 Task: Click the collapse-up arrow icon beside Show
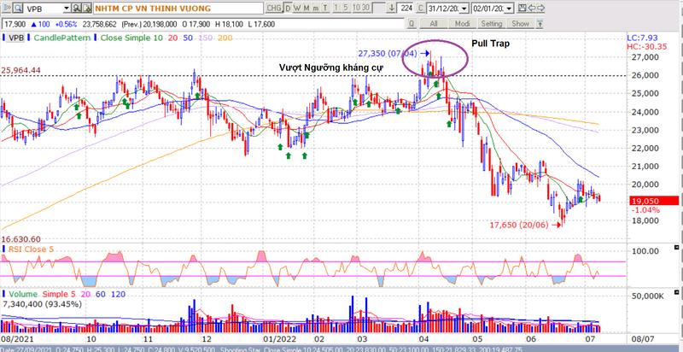pyautogui.click(x=540, y=24)
